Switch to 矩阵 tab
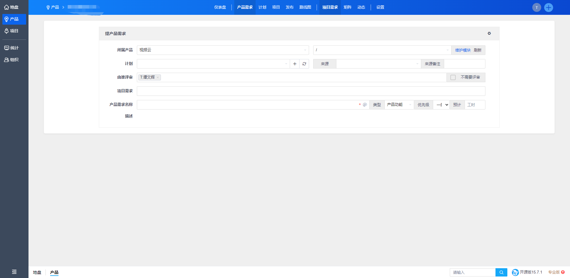This screenshot has width=570, height=278. click(348, 7)
